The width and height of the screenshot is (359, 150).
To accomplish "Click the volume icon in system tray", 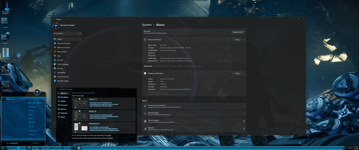I will pyautogui.click(x=349, y=148).
